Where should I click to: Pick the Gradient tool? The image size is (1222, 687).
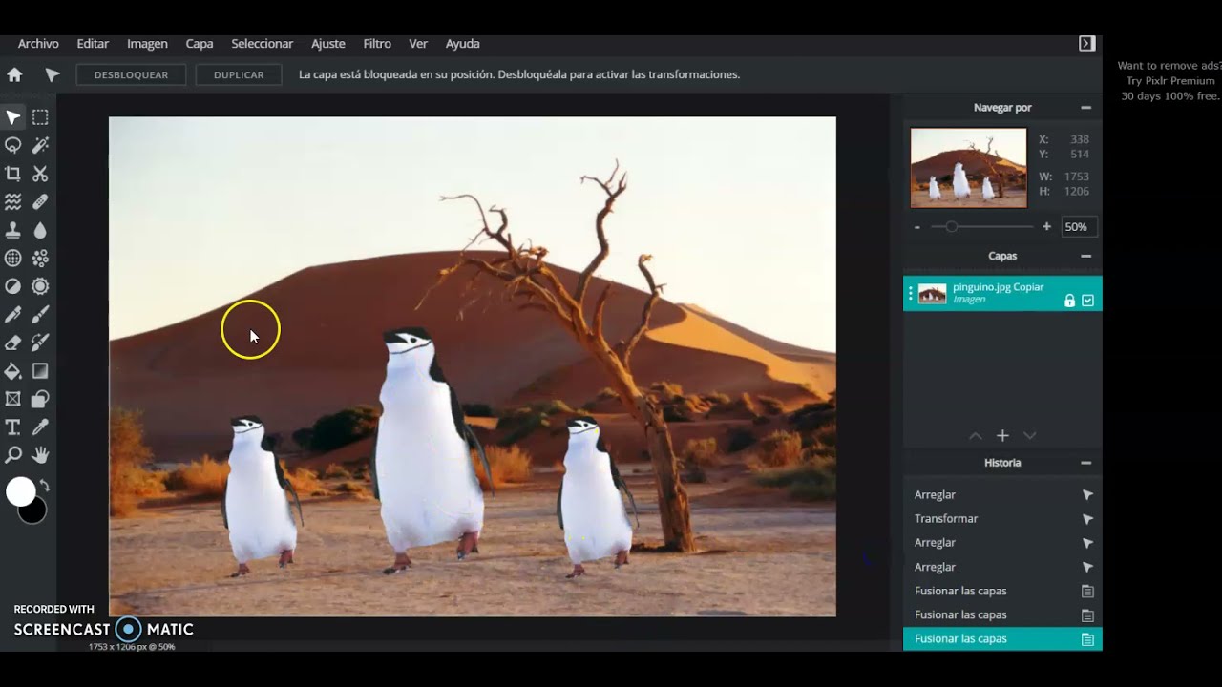tap(40, 370)
